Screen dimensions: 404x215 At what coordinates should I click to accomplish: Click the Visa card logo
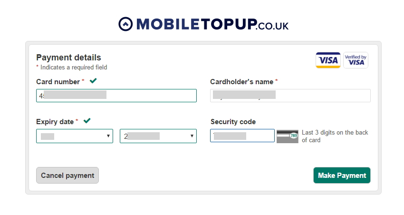328,60
